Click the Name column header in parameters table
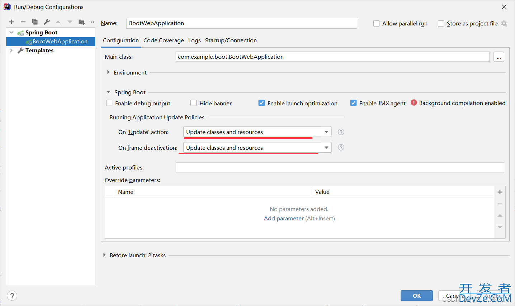 click(212, 192)
